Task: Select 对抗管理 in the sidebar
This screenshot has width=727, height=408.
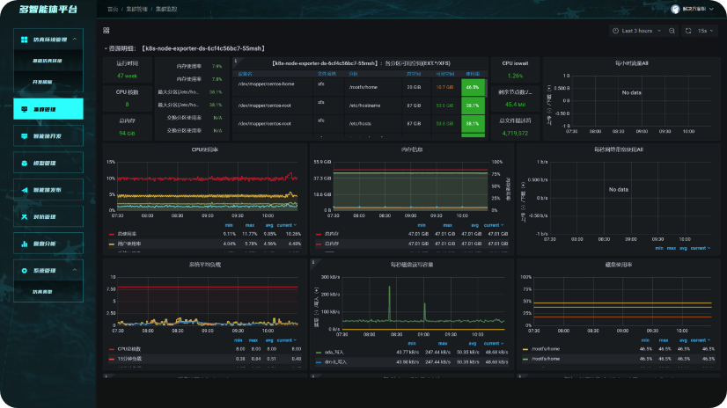Action: tap(45, 216)
